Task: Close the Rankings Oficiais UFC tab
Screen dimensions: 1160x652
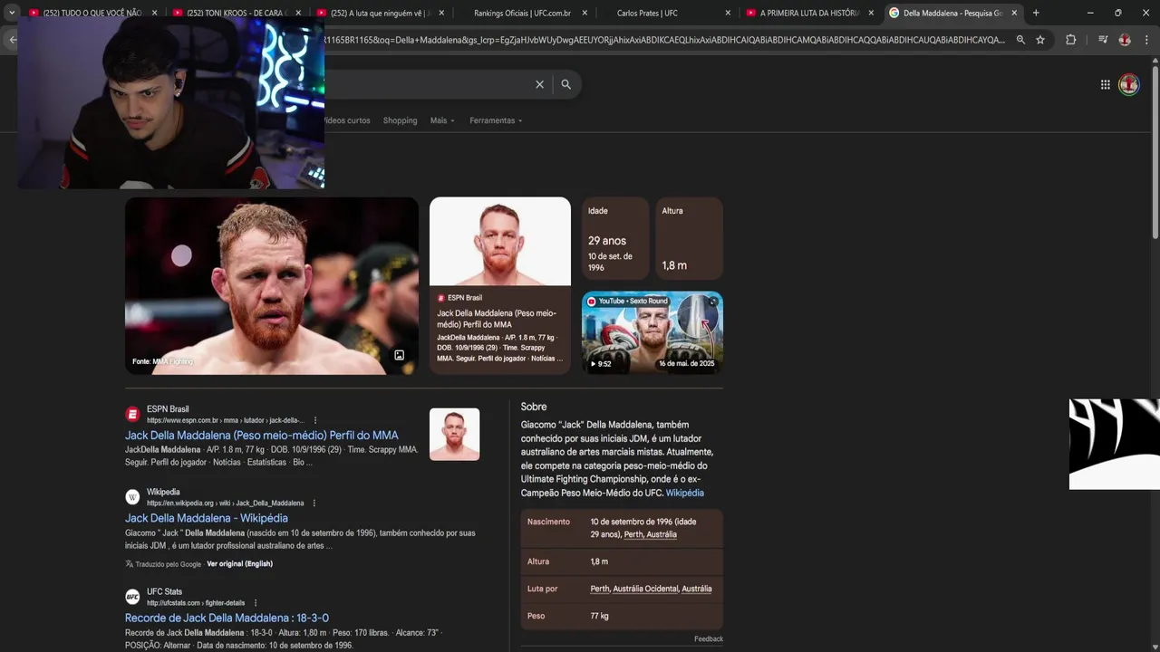Action: [585, 13]
